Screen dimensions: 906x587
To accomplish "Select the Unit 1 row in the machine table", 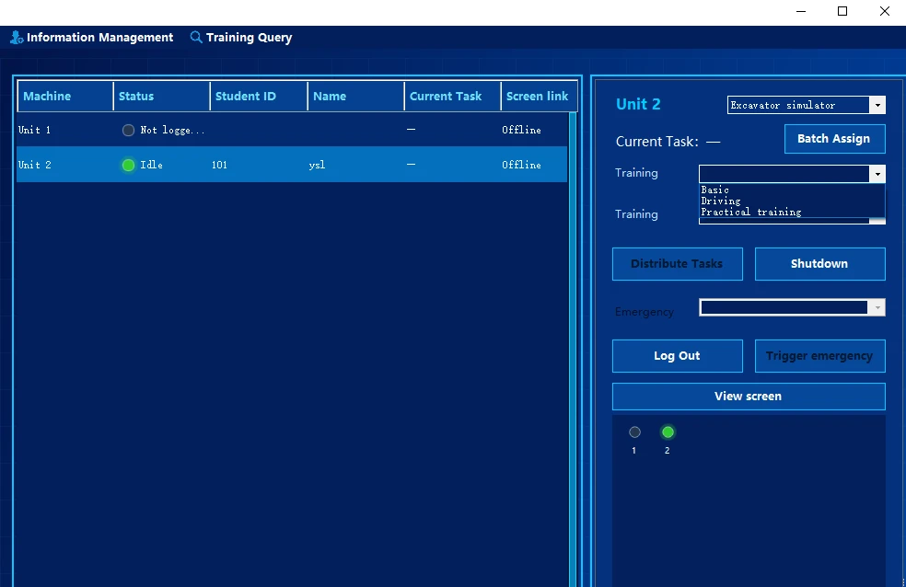I will [x=292, y=130].
